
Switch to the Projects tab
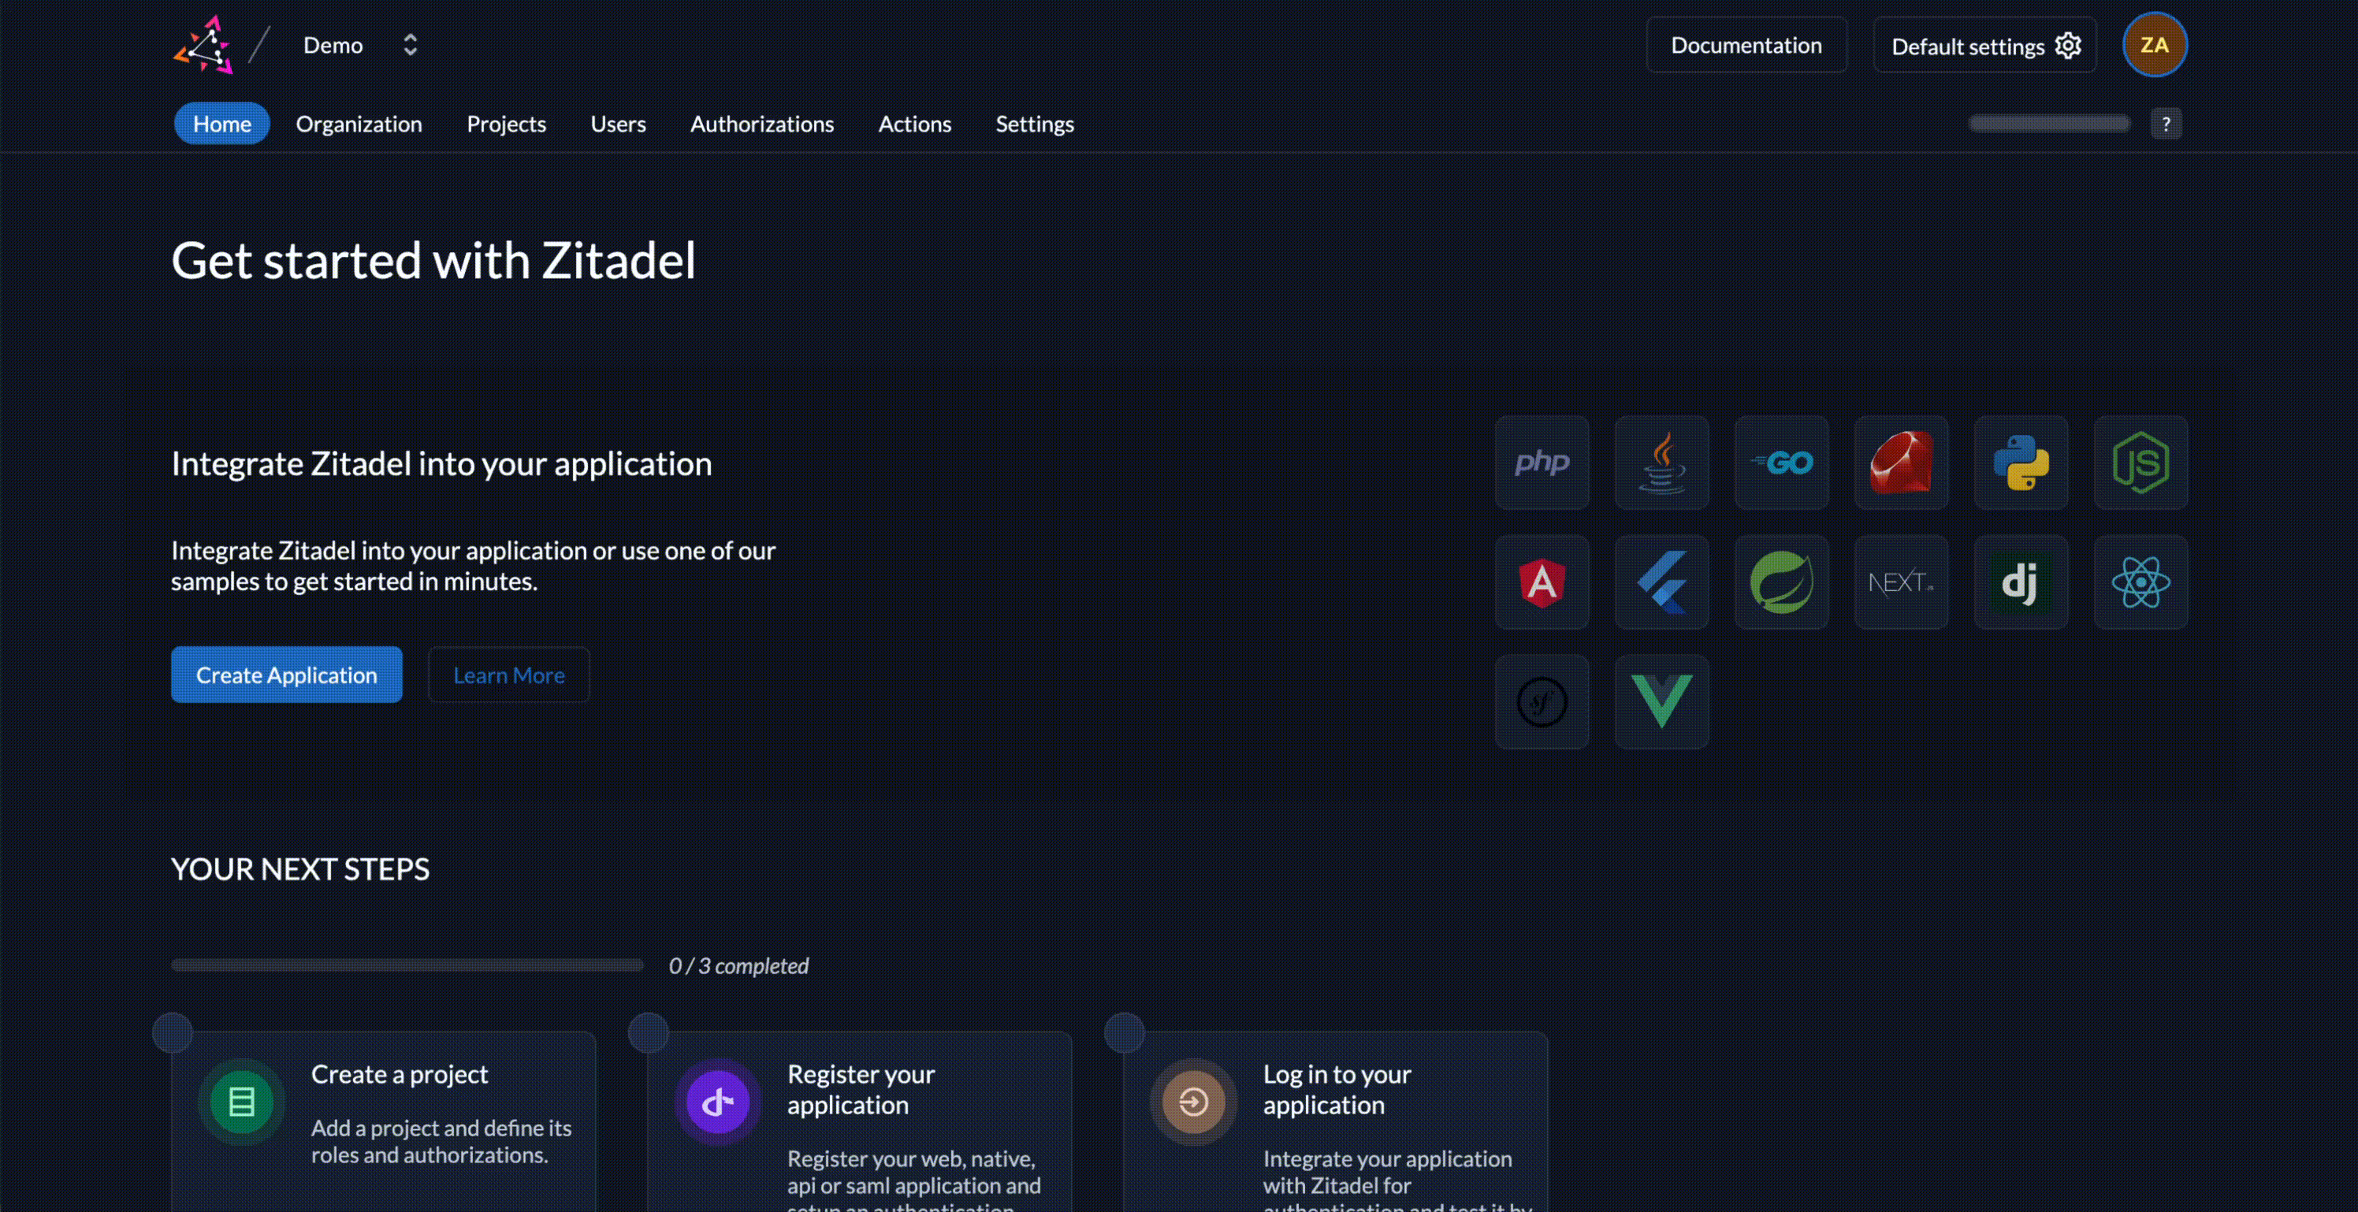click(506, 124)
